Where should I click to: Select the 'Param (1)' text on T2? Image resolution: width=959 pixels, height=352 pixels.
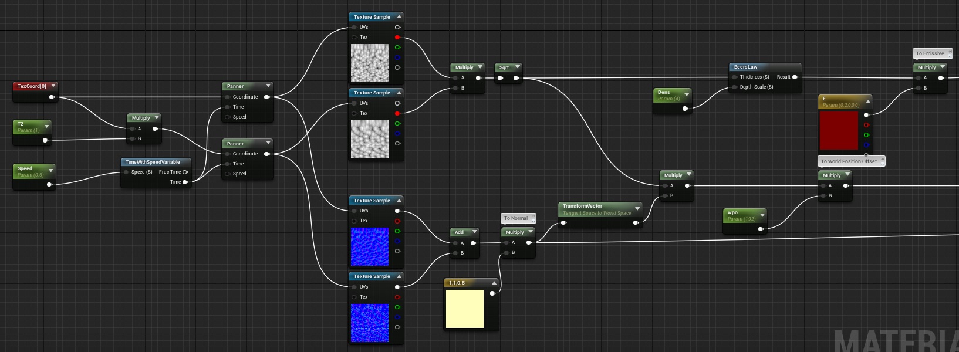click(29, 130)
